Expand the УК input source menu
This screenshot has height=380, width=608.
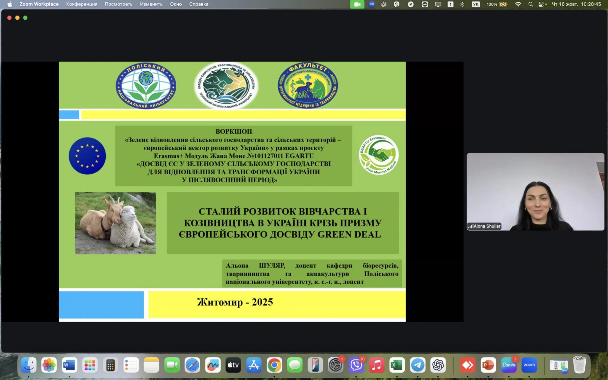click(476, 4)
